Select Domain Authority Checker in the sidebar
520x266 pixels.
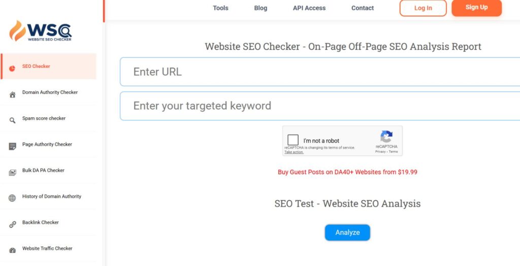pos(48,92)
